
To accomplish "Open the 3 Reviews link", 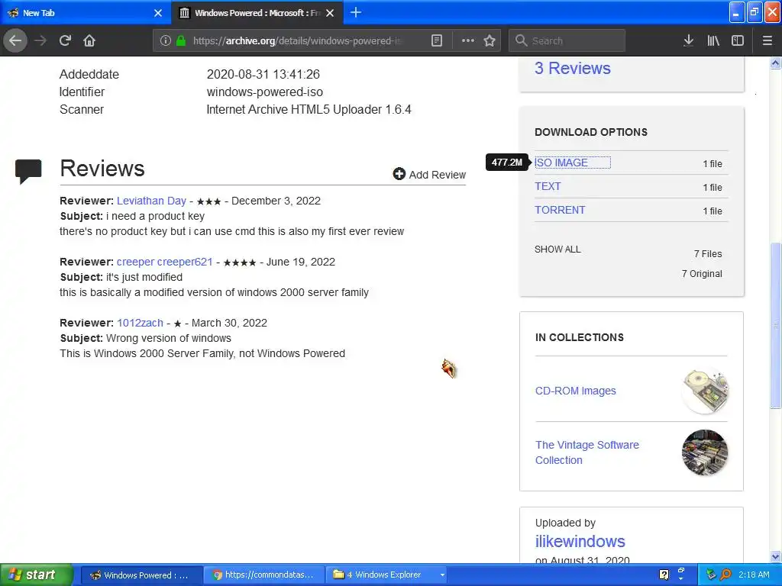I will (x=573, y=68).
